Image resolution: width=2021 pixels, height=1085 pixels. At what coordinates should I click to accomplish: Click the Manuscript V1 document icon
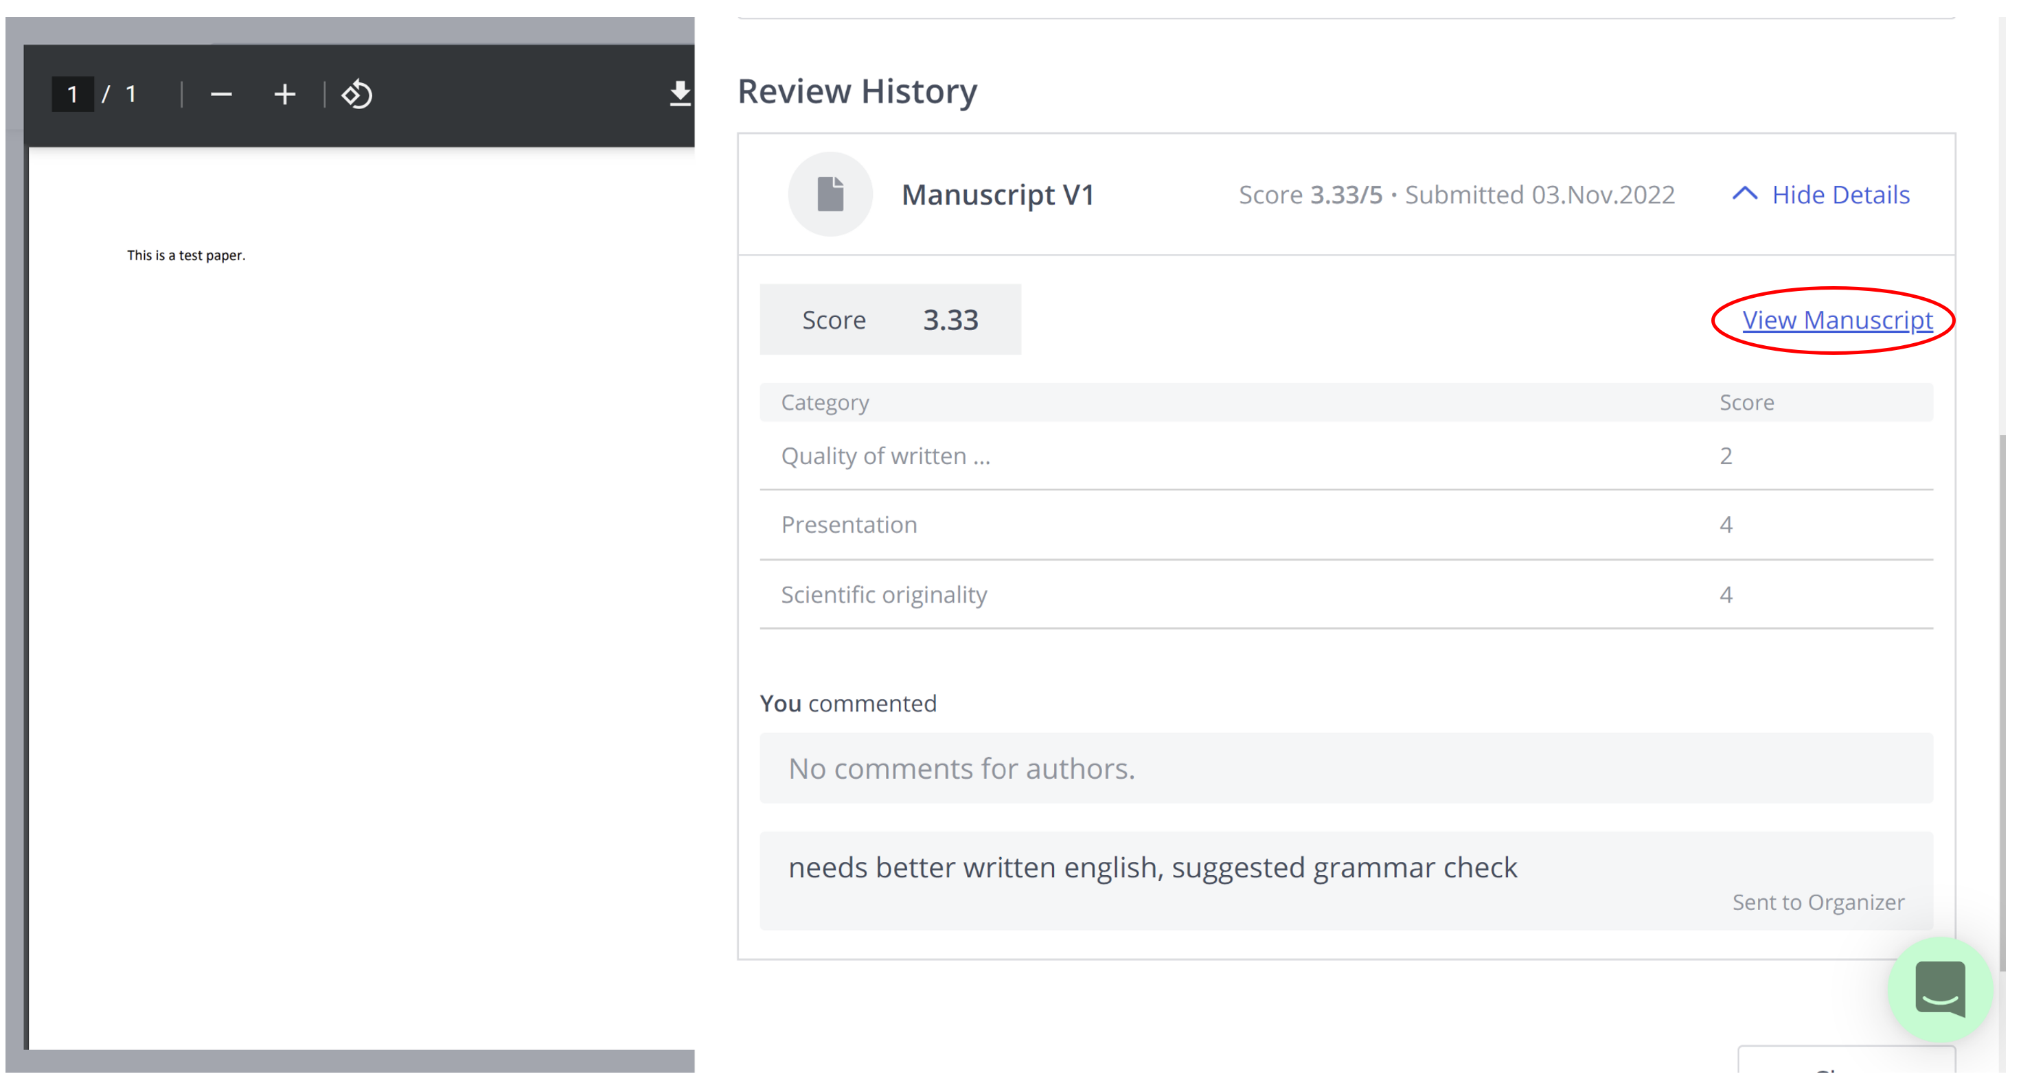coord(830,194)
